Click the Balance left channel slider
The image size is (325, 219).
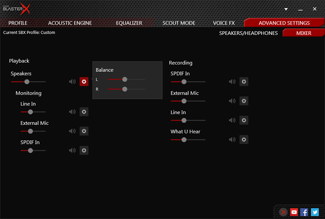coord(125,80)
